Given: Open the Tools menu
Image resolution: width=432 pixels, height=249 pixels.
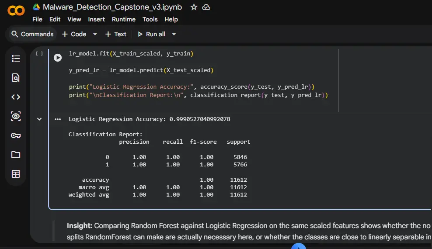Looking at the screenshot, I should click(150, 19).
